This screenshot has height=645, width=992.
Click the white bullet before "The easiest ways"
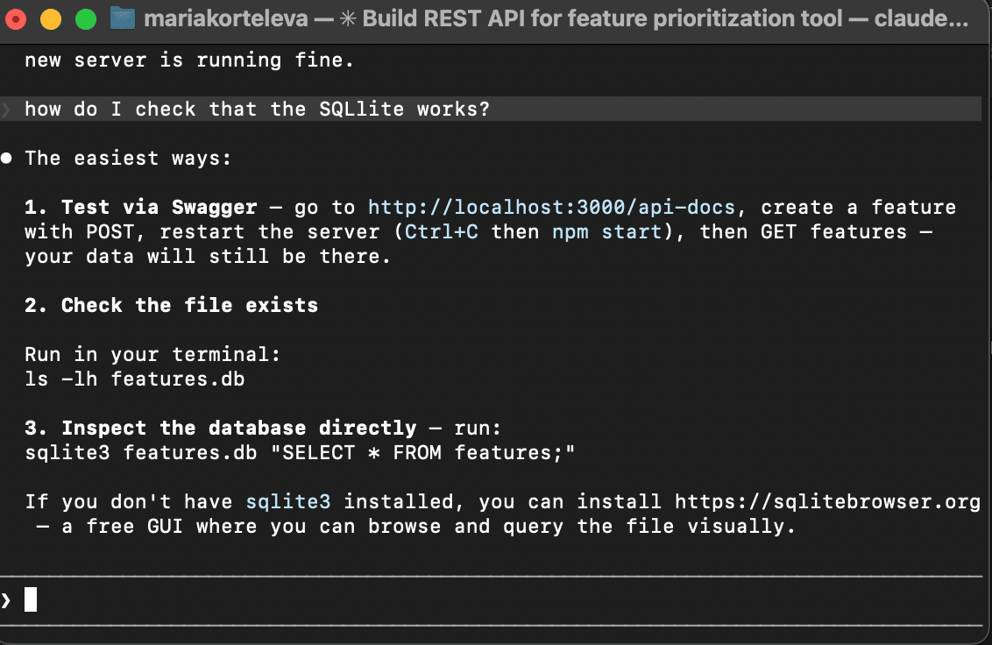tap(7, 159)
